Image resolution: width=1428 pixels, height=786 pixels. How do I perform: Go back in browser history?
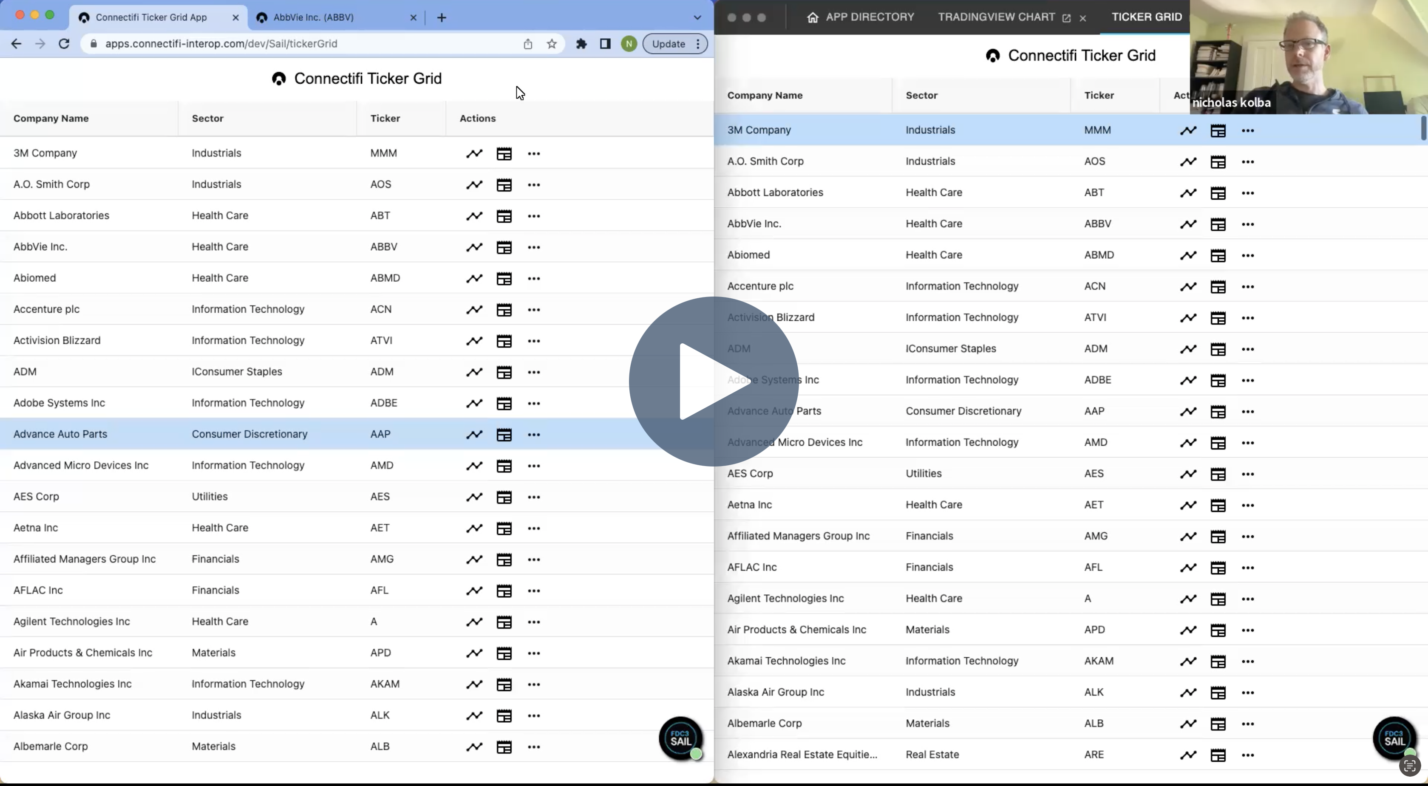(16, 44)
